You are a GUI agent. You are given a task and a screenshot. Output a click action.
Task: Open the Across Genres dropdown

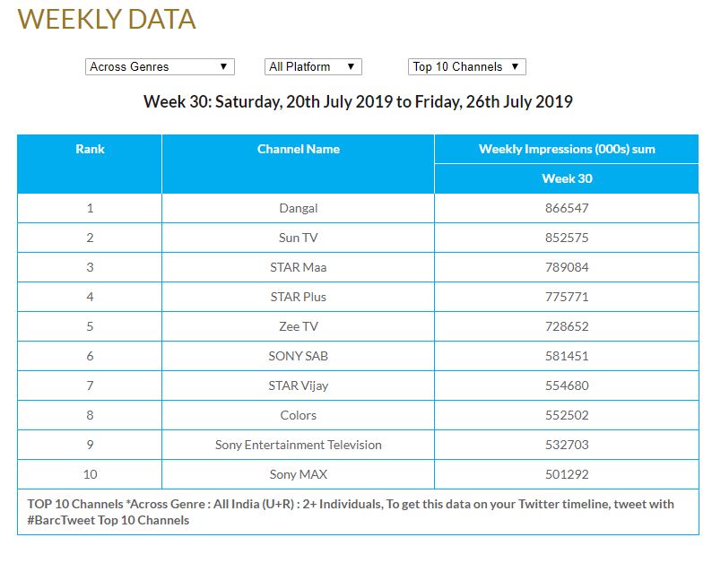pos(160,66)
